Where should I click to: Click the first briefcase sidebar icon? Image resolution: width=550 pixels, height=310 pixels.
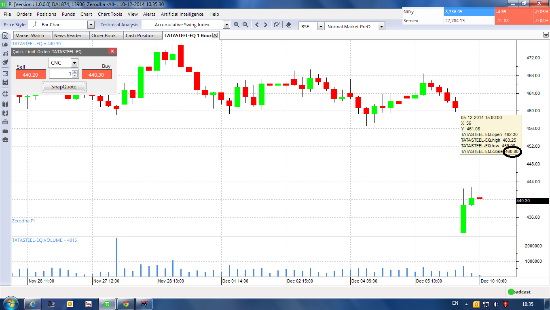coord(5,122)
